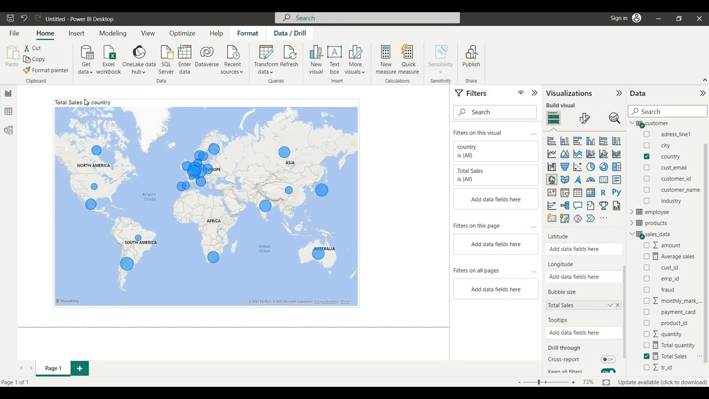This screenshot has width=709, height=399.
Task: Tick the amount field checkbox
Action: 646,245
